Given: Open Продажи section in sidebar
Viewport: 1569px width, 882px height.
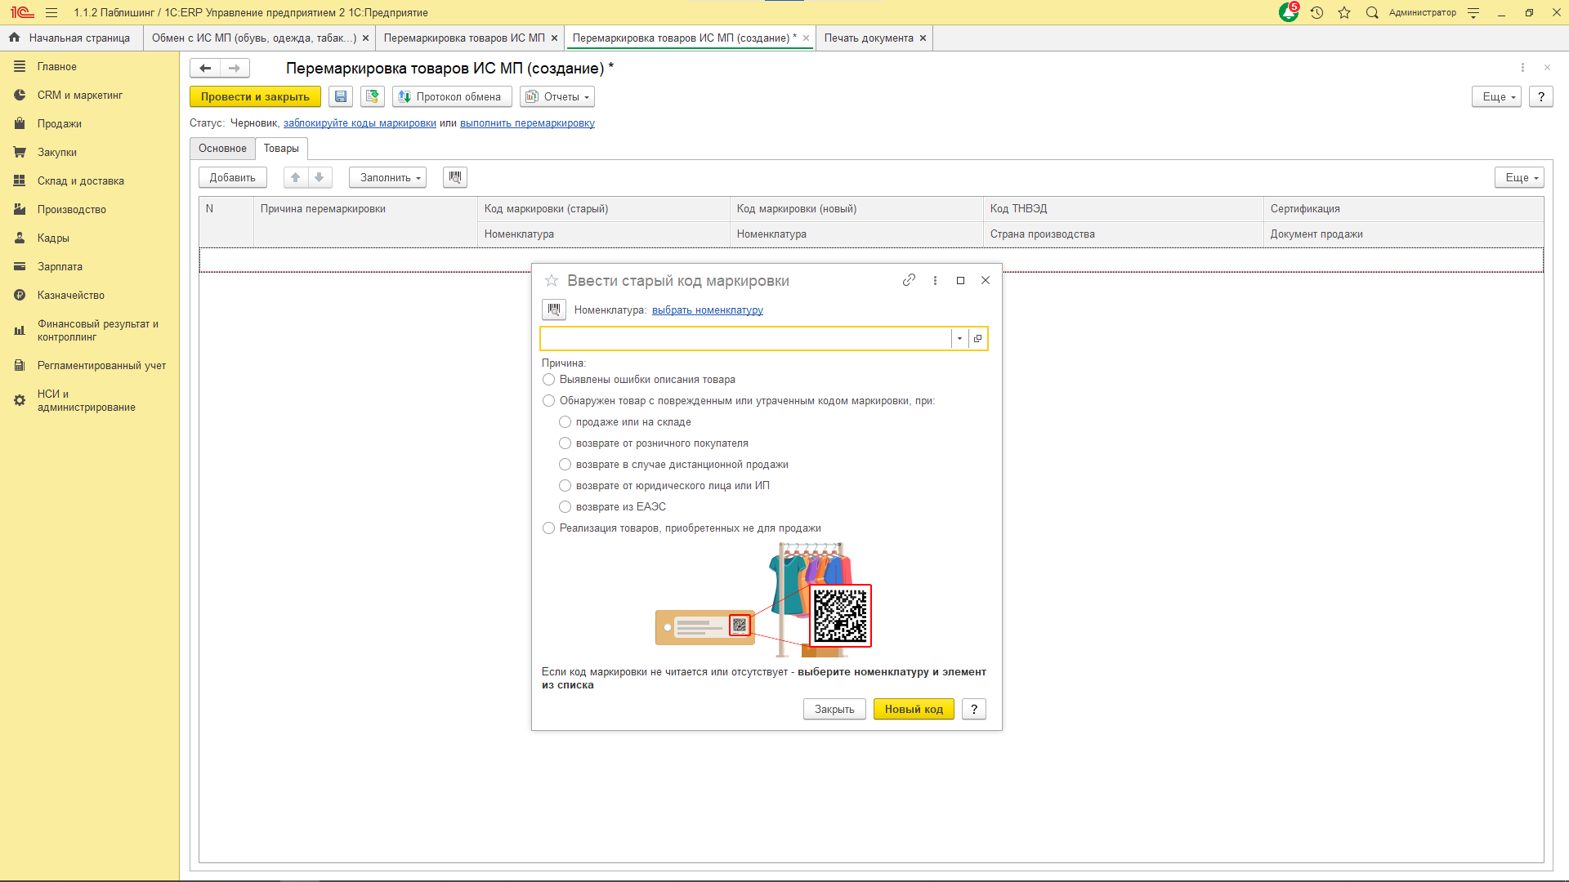Looking at the screenshot, I should coord(59,123).
